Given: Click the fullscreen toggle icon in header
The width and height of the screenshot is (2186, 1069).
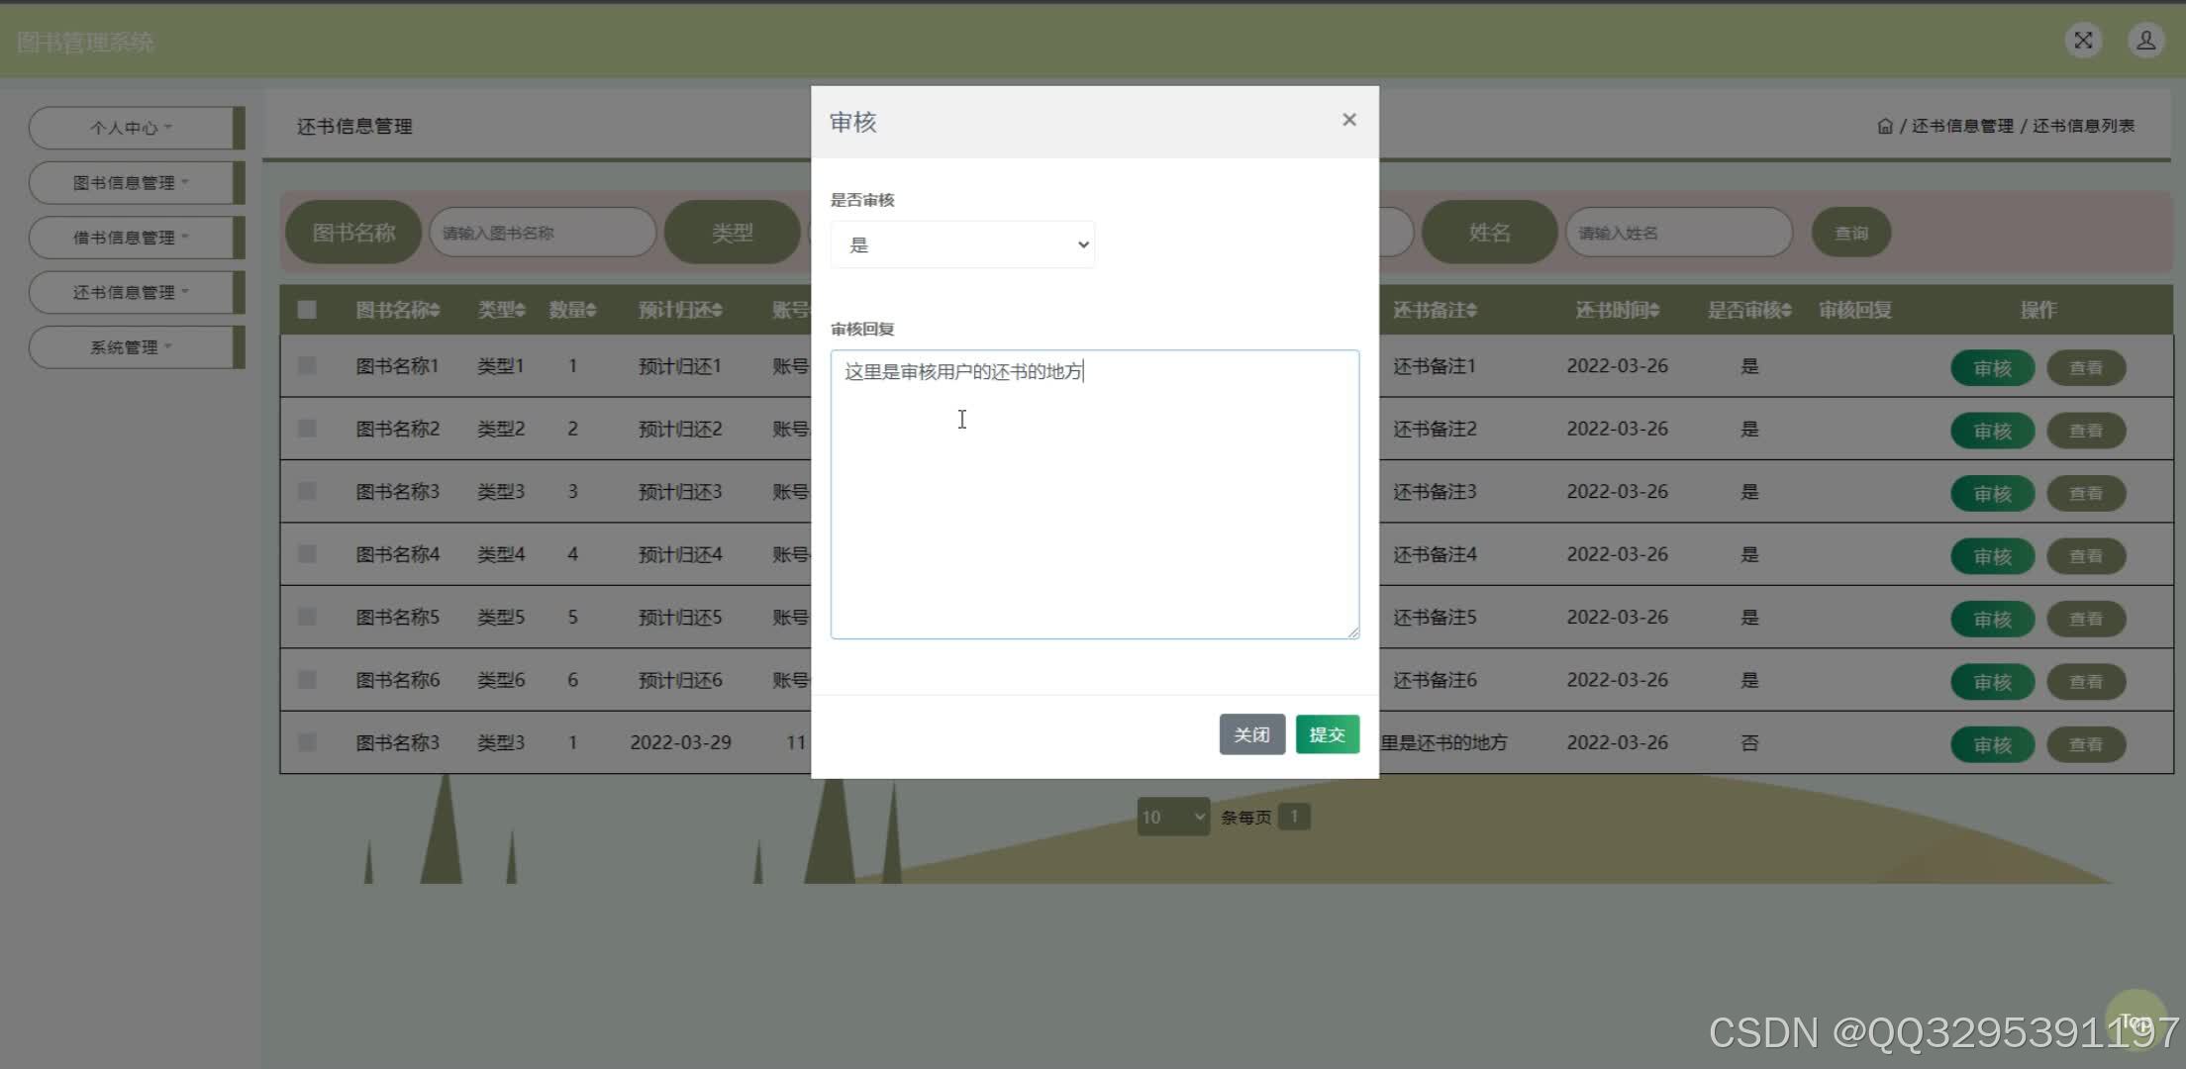Looking at the screenshot, I should 2083,41.
